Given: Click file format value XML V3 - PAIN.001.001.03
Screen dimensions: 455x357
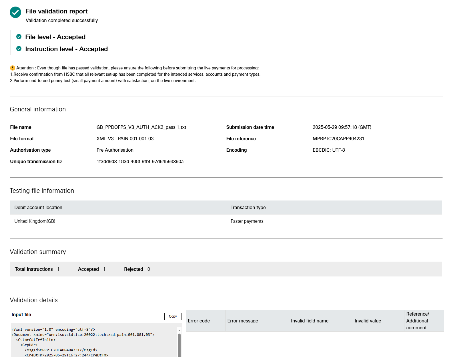Looking at the screenshot, I should [x=125, y=139].
